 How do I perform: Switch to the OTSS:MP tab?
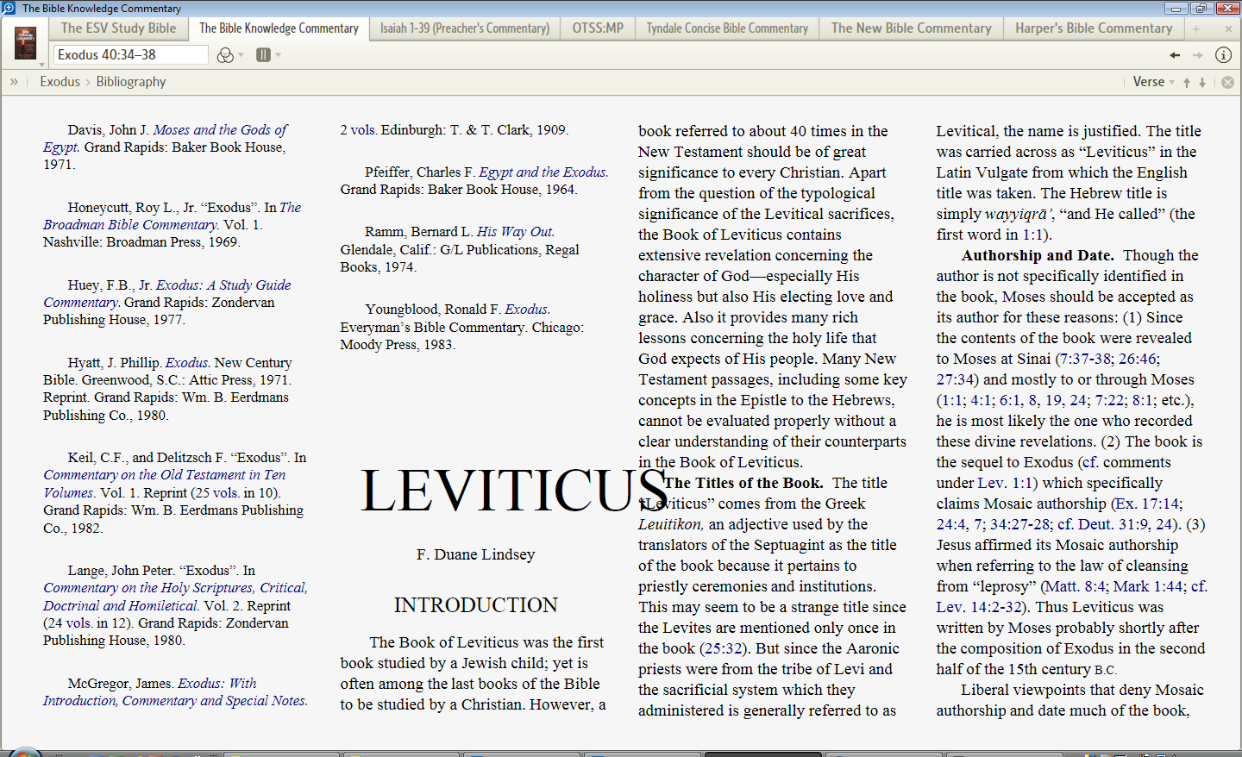[598, 28]
